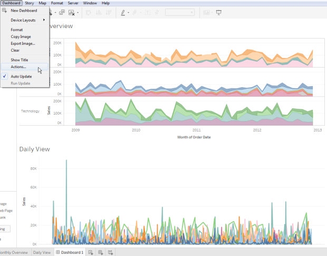Add a new story from bottom tab bar
Screen dimensions: 327x256
tap(110, 253)
